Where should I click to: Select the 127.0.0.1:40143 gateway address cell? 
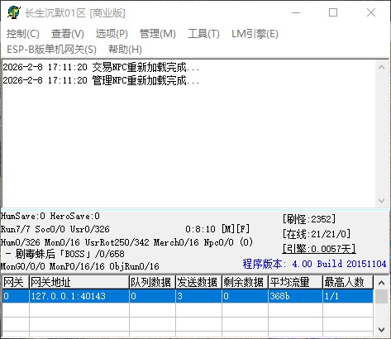point(79,296)
